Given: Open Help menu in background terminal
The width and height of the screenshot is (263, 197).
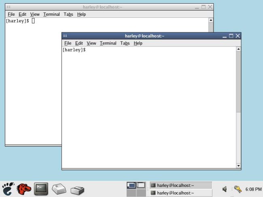Looking at the screenshot, I should pyautogui.click(x=81, y=15).
